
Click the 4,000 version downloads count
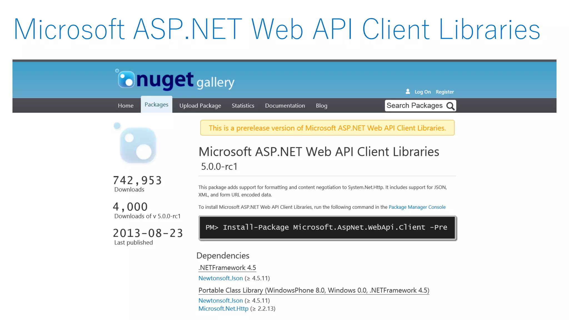pos(130,207)
